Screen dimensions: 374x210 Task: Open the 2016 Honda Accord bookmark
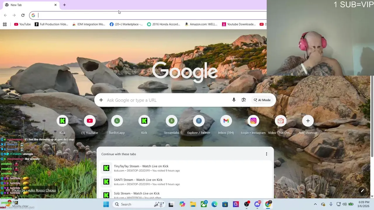tap(163, 24)
